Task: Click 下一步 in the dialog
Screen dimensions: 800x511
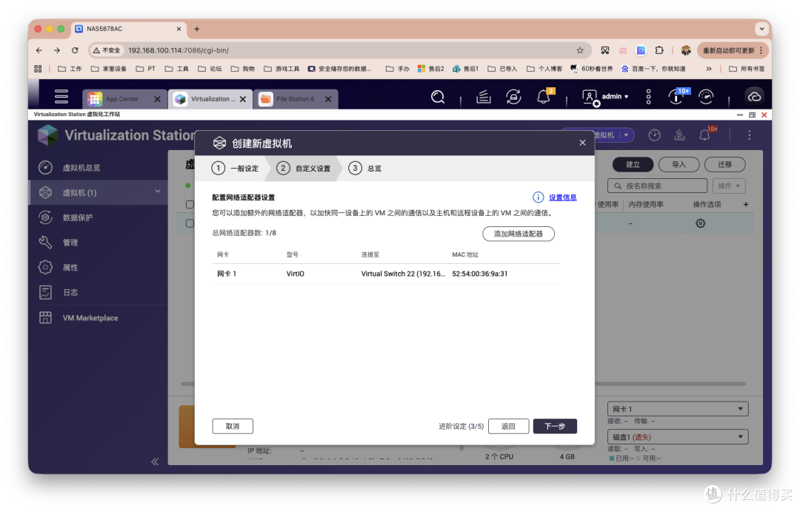Action: pos(555,427)
